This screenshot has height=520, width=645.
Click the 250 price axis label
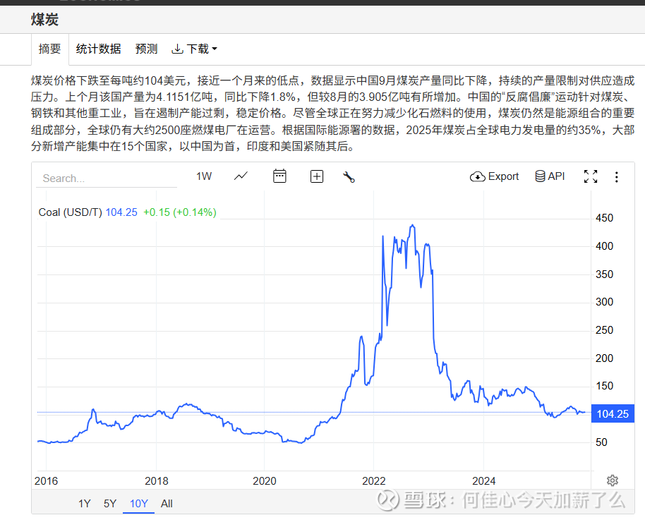tap(604, 330)
